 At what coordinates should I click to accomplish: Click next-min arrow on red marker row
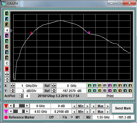pyautogui.click(x=87, y=106)
